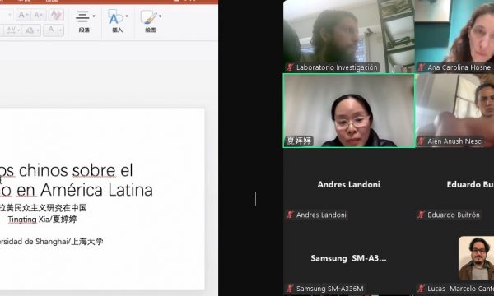Select the 夏婷婷 active speaker video tile

[x=349, y=110]
